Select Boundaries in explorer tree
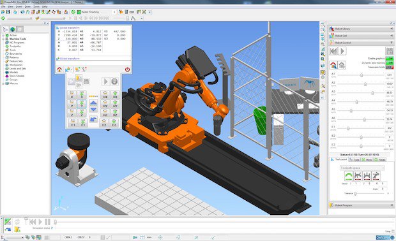 [16, 54]
